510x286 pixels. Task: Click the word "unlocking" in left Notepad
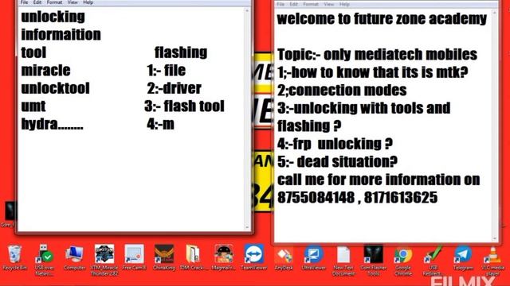pyautogui.click(x=53, y=17)
